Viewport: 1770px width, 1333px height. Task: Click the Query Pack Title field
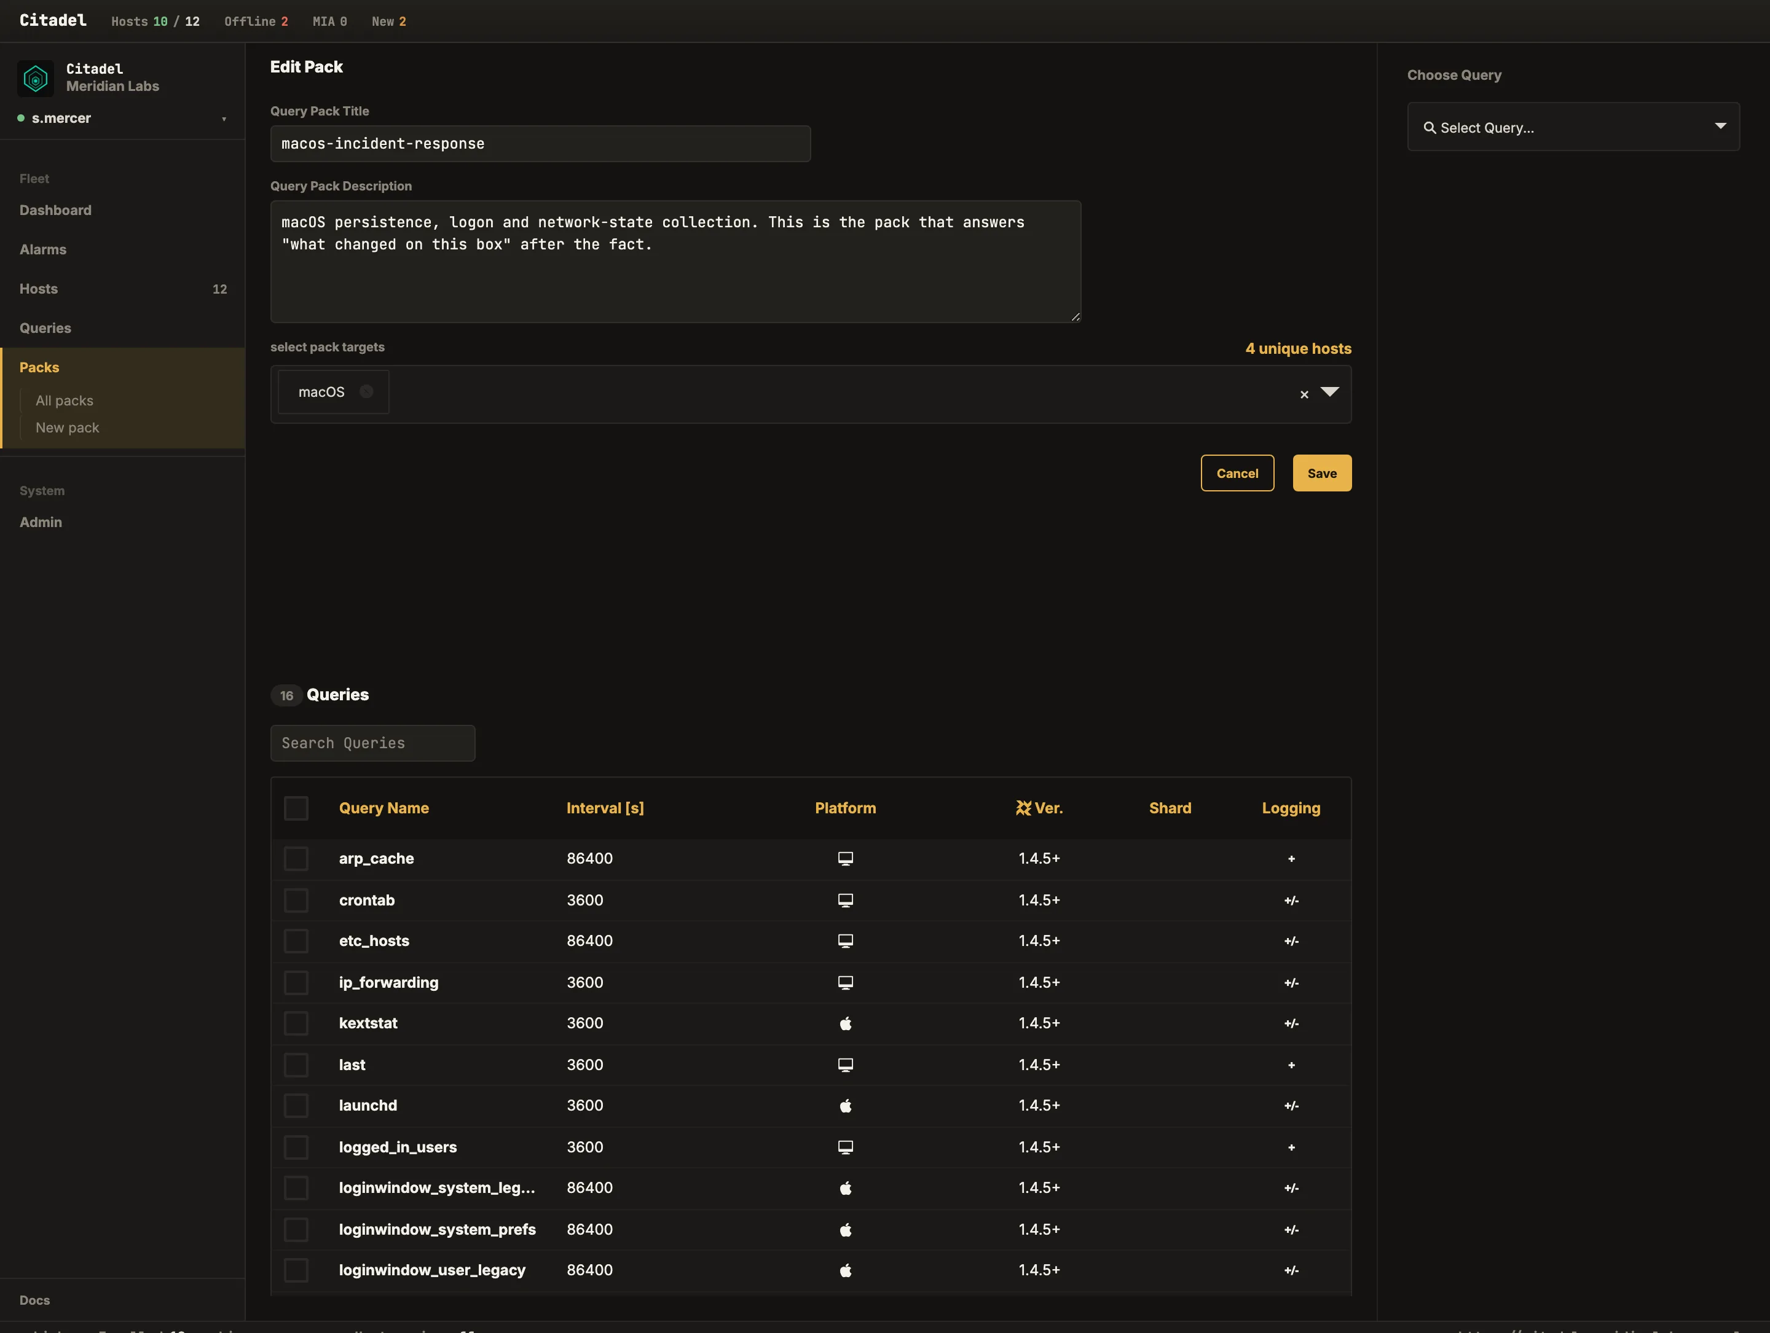(x=540, y=144)
